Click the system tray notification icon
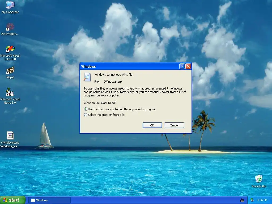272x204 pixels. coord(252,200)
